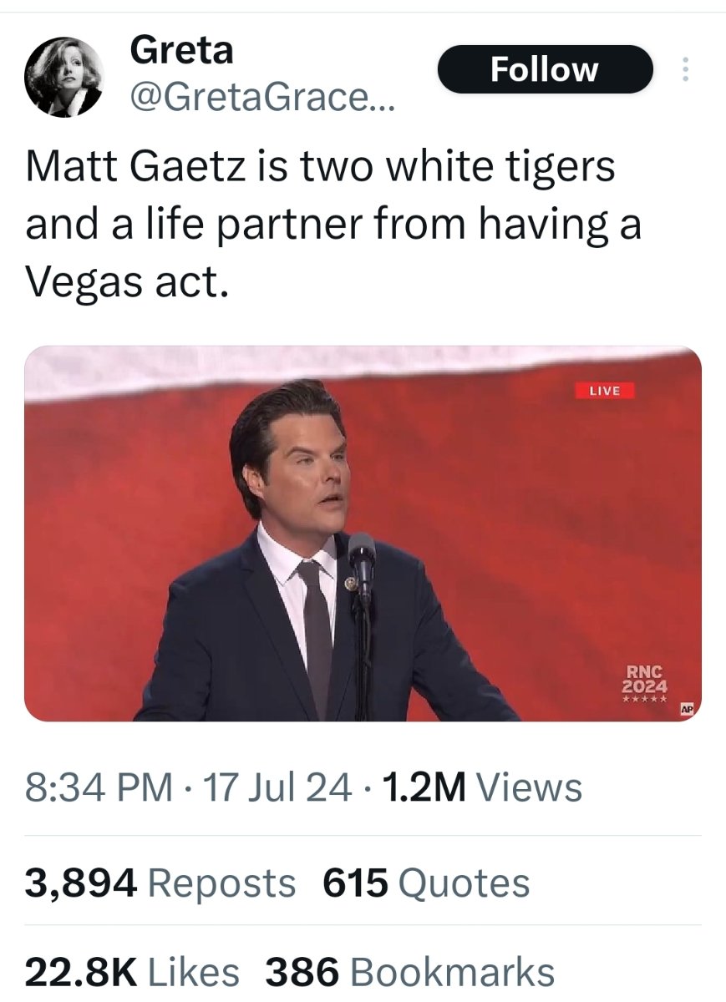
Task: Show the 22.8K Likes list
Action: (132, 972)
